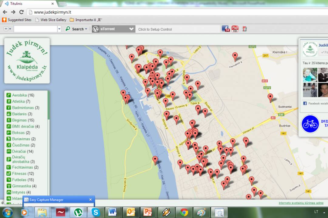Click the Facebook icon in social widget

(x=305, y=103)
